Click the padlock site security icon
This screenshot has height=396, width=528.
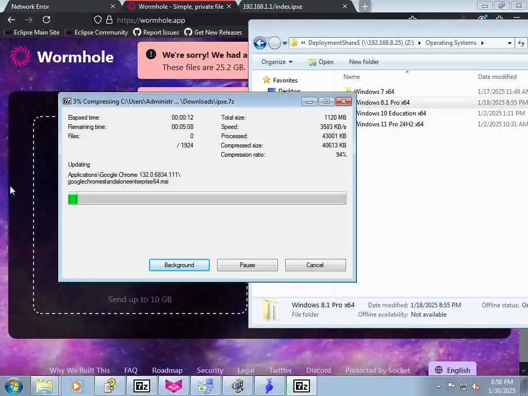(109, 20)
